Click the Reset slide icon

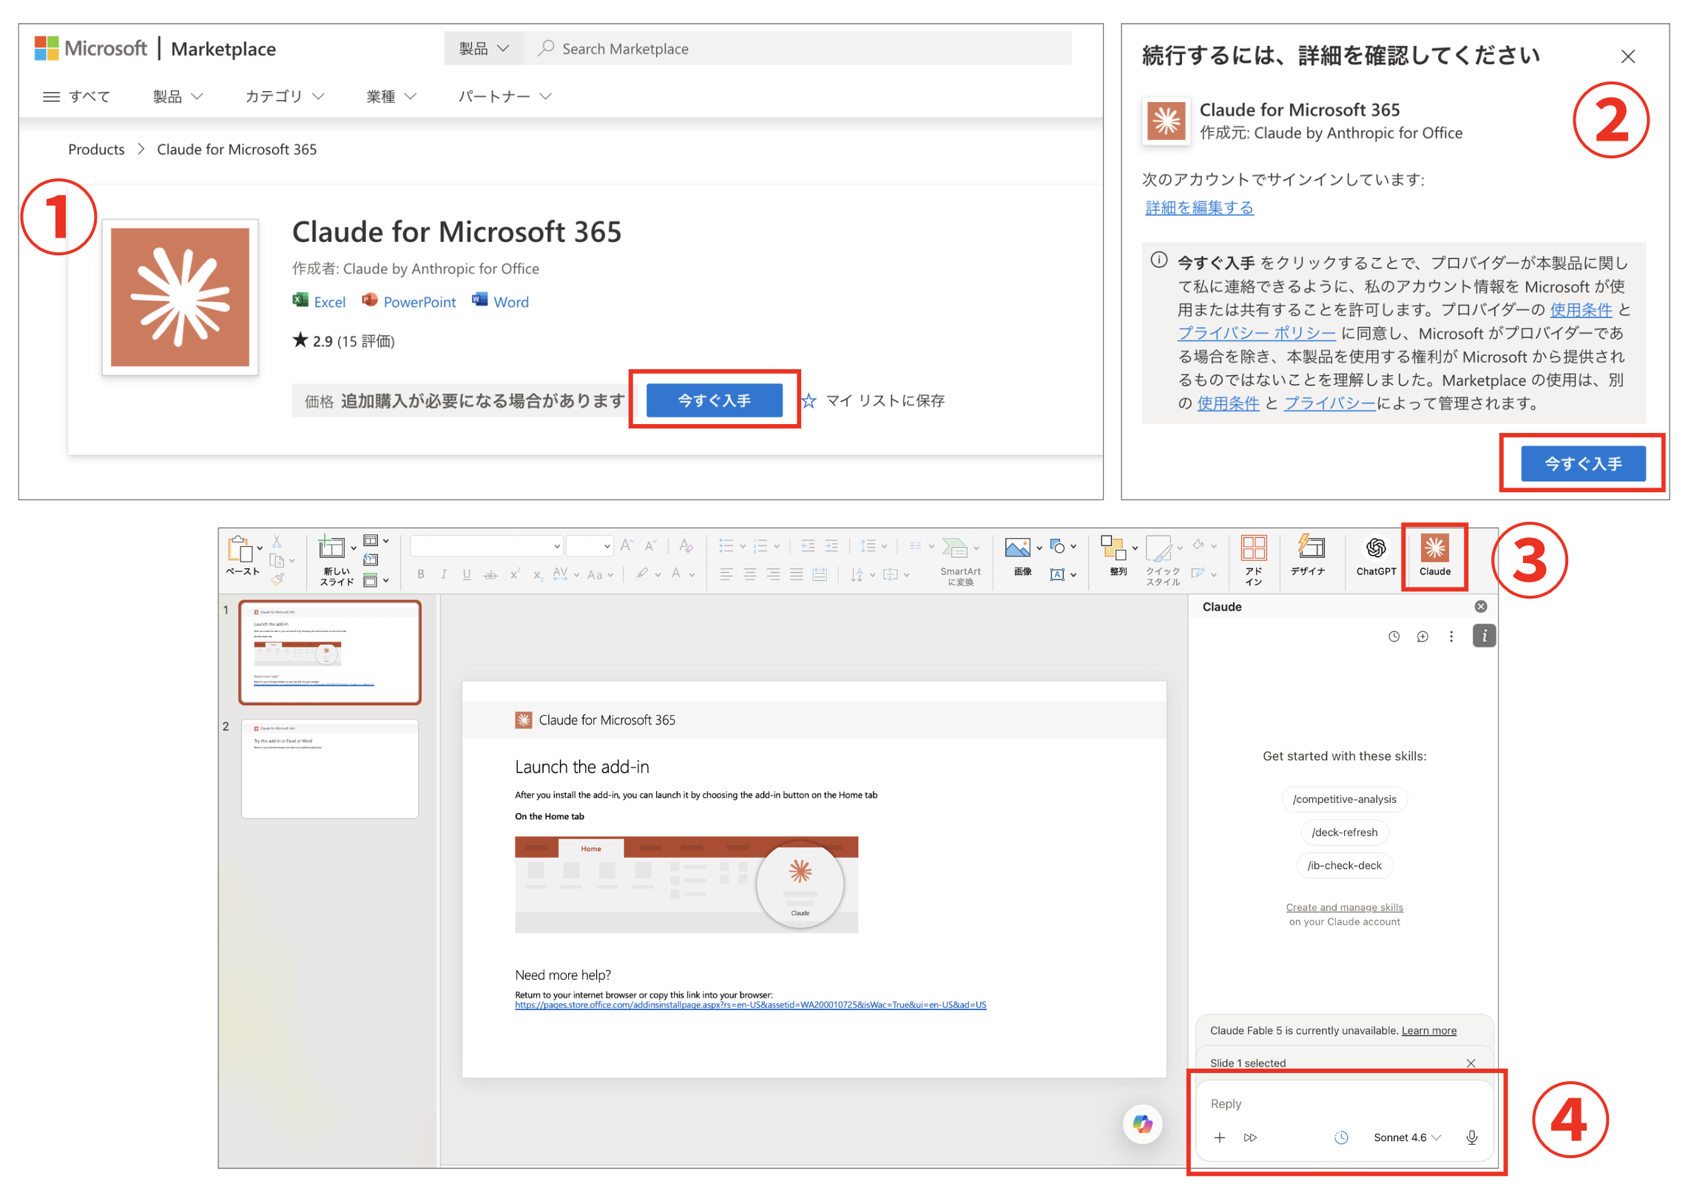pyautogui.click(x=371, y=560)
